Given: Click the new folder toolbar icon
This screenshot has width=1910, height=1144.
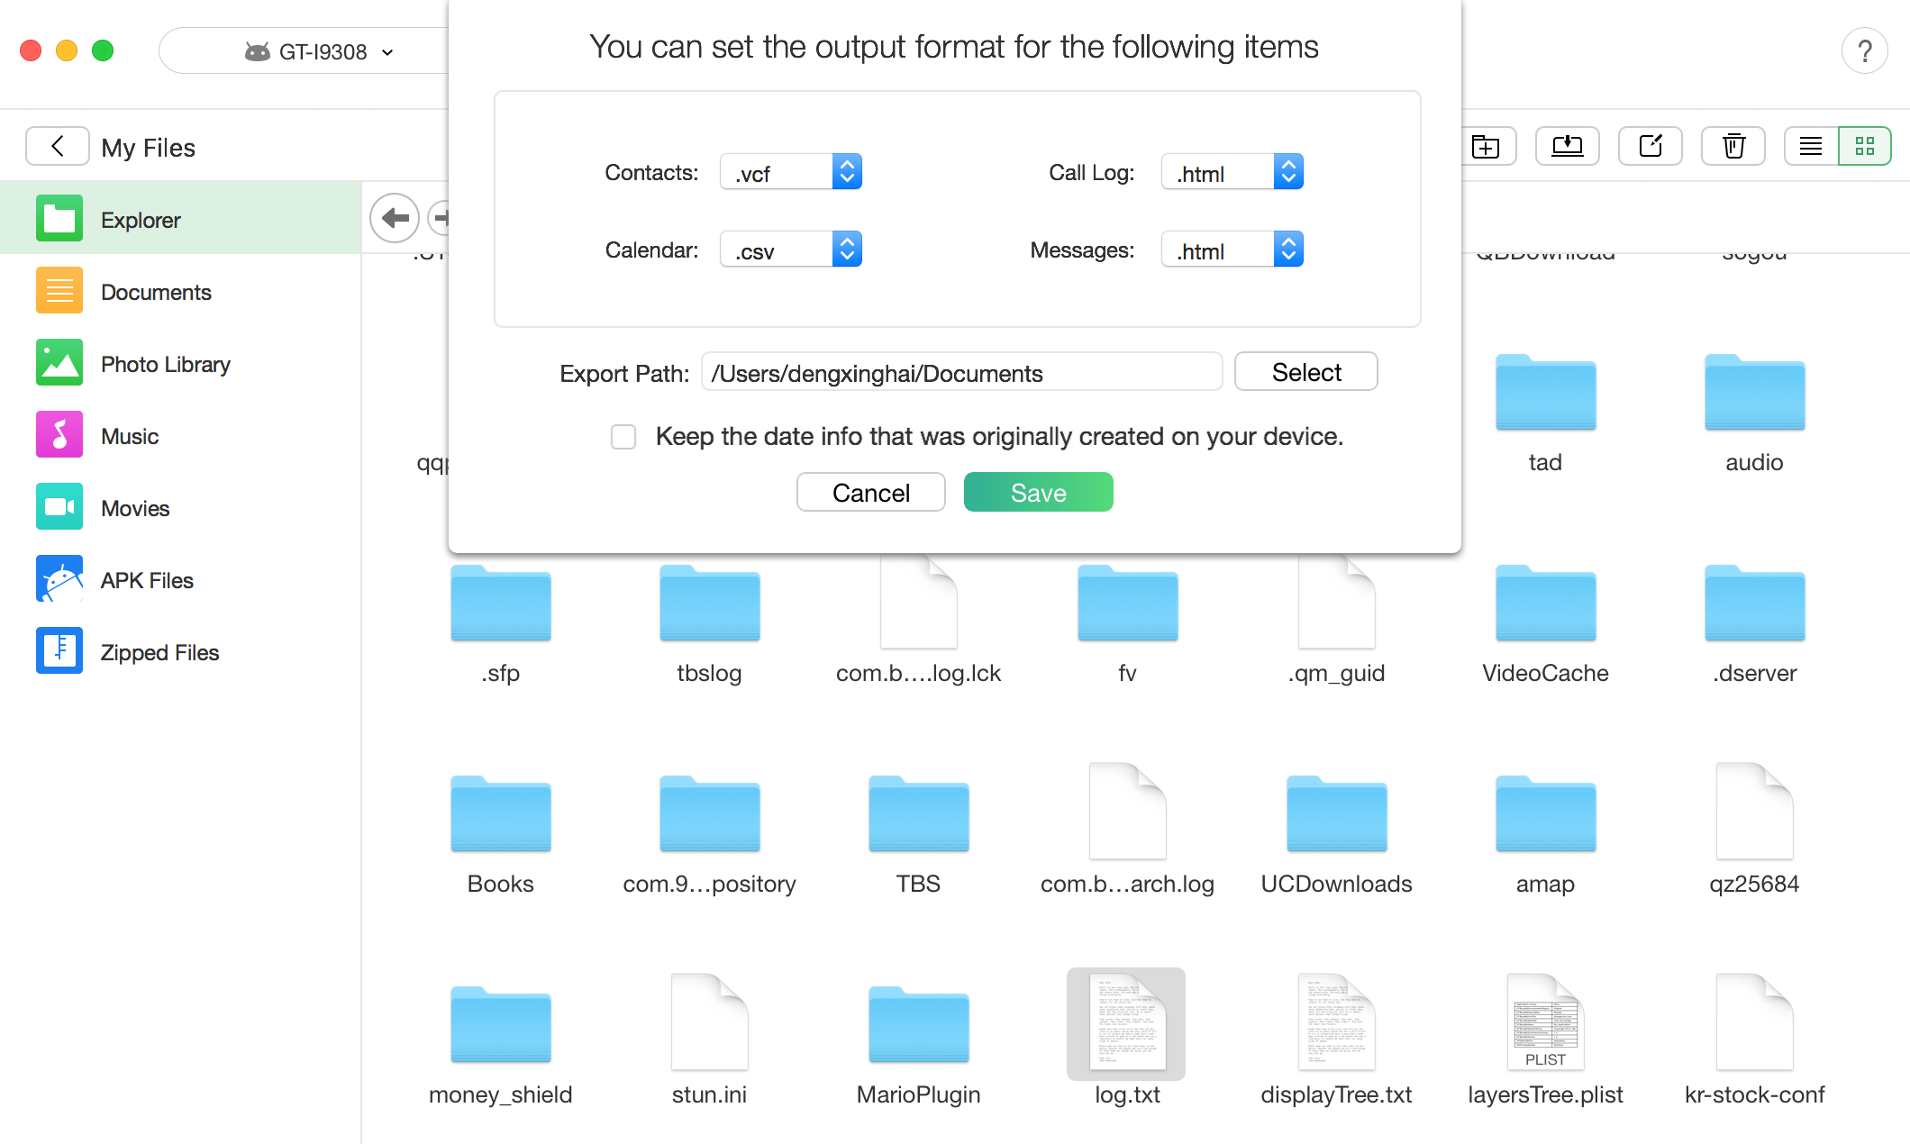Looking at the screenshot, I should click(x=1486, y=146).
